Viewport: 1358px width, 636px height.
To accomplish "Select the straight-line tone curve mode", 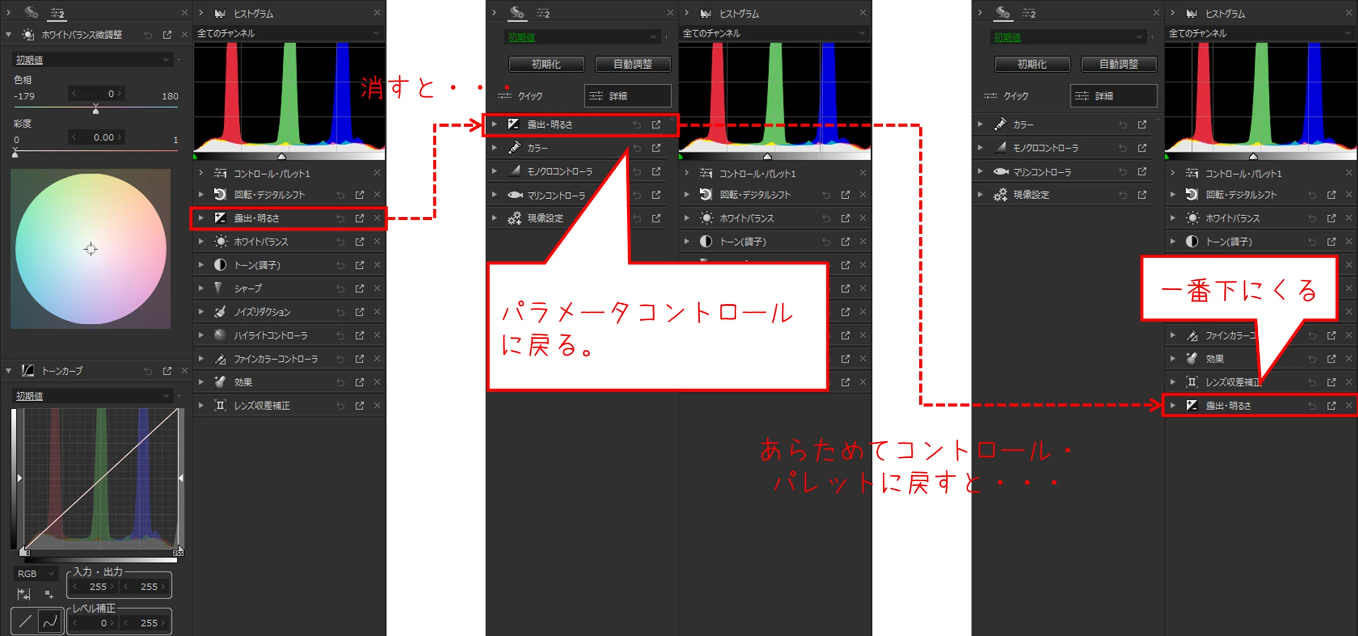I will pos(25,621).
